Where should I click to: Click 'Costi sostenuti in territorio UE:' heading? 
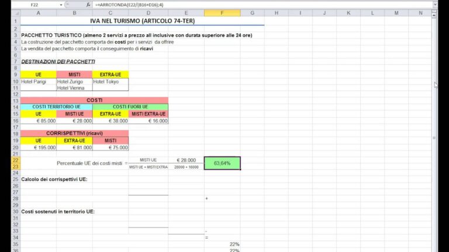pyautogui.click(x=58, y=212)
